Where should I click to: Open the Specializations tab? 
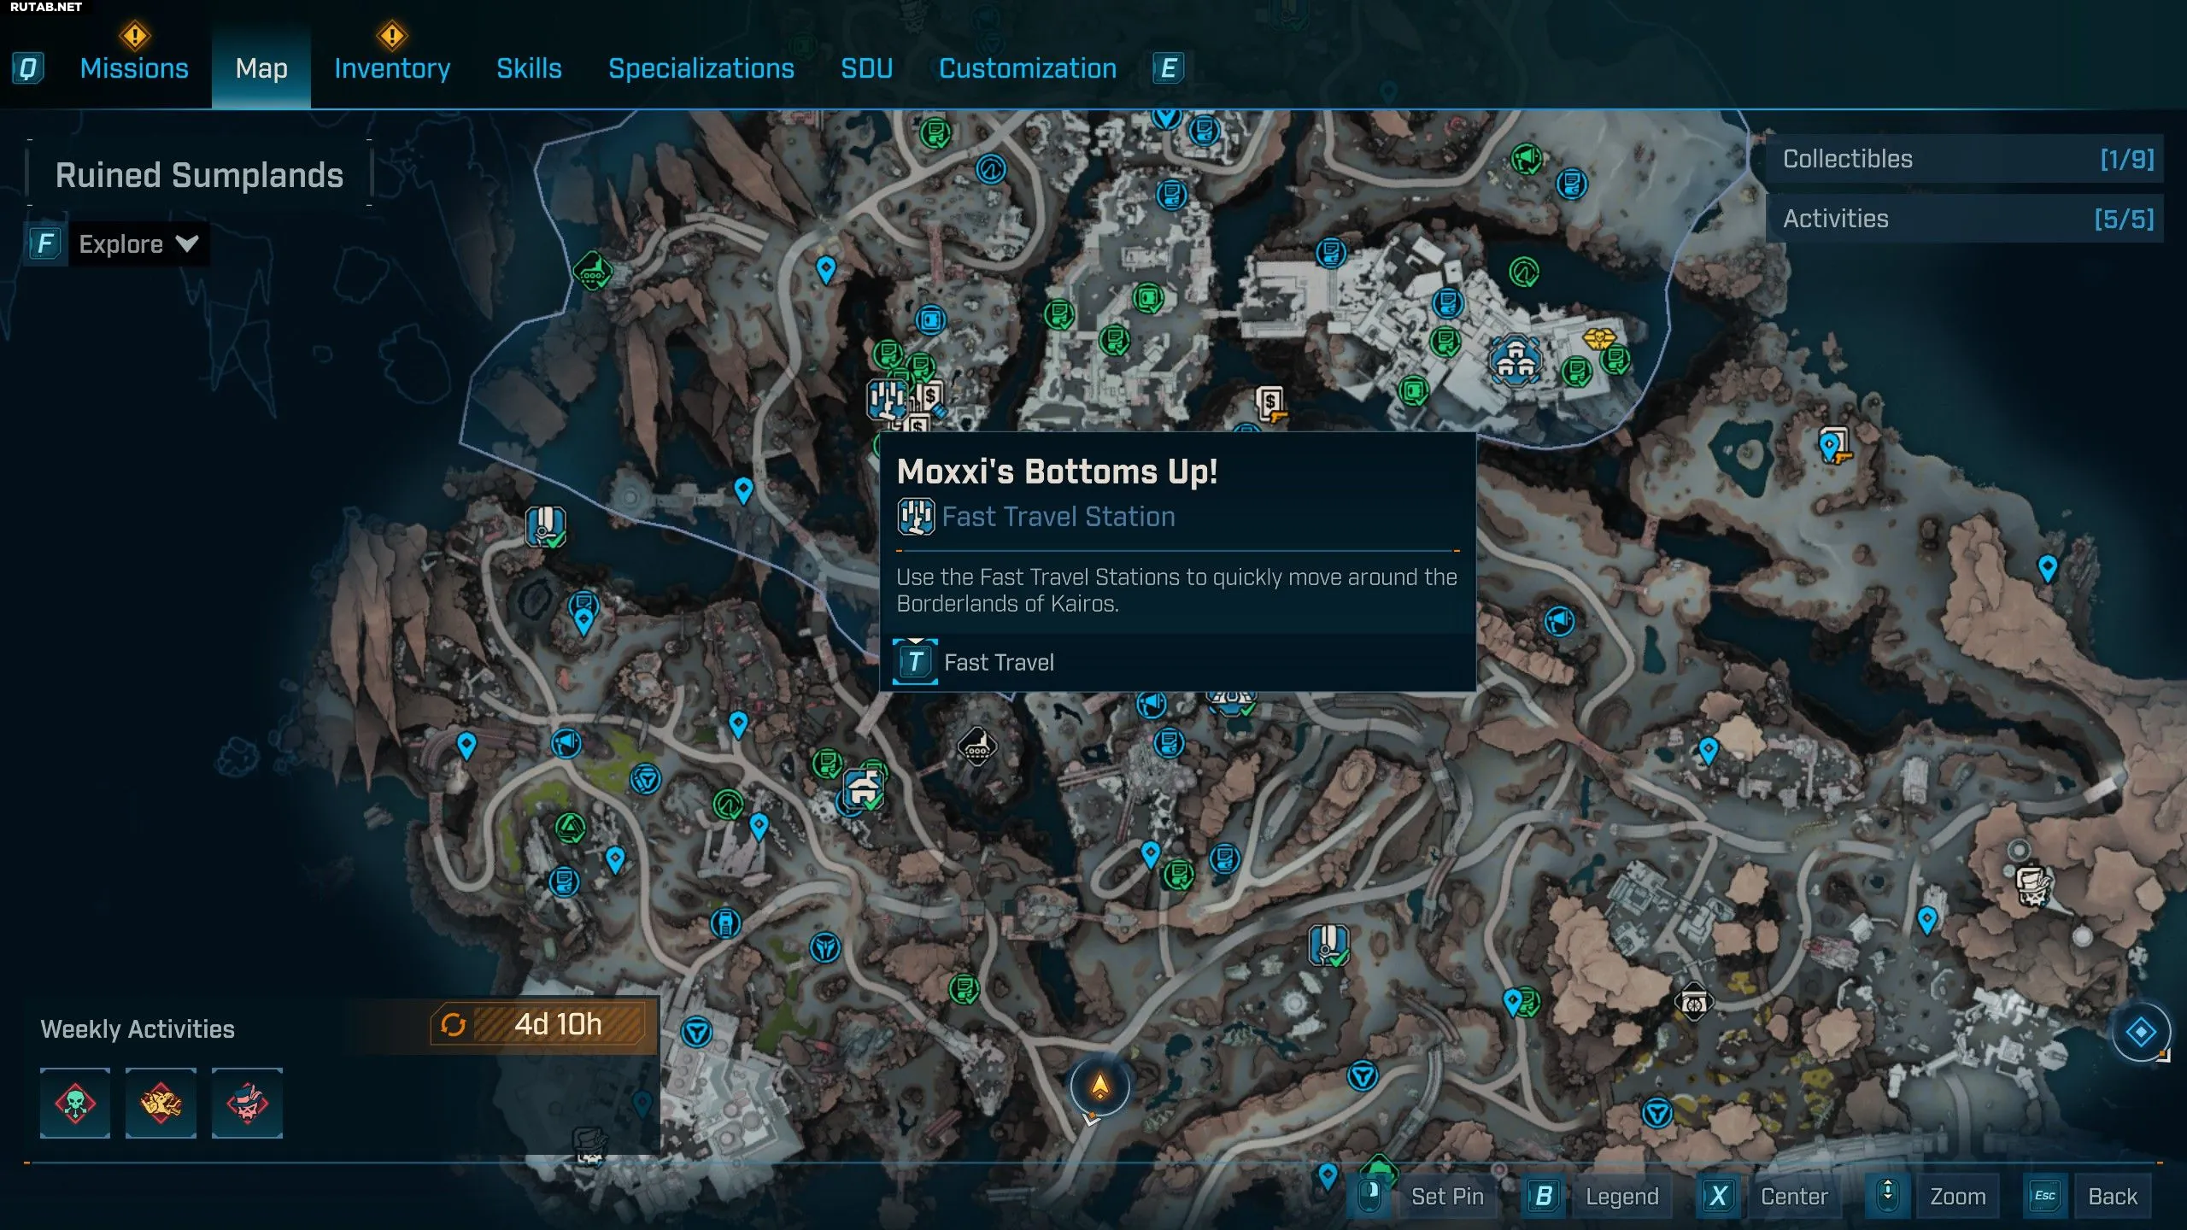pyautogui.click(x=701, y=68)
